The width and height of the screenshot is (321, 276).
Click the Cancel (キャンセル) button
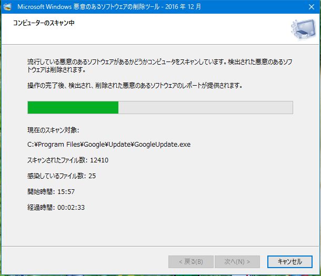point(289,261)
